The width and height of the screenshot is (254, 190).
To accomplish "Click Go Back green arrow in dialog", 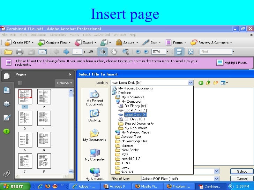I will (201, 83).
